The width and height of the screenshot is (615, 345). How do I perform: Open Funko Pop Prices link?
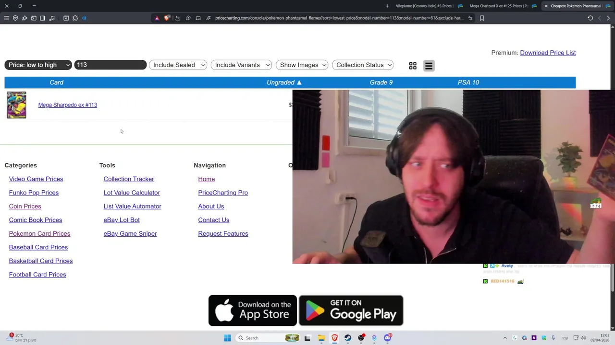click(34, 193)
